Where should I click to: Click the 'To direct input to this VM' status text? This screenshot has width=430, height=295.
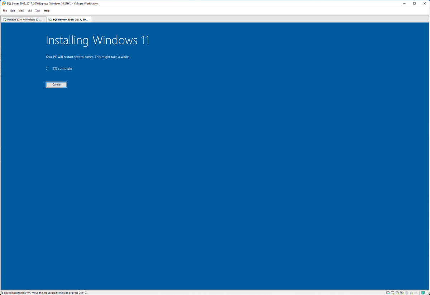[44, 293]
